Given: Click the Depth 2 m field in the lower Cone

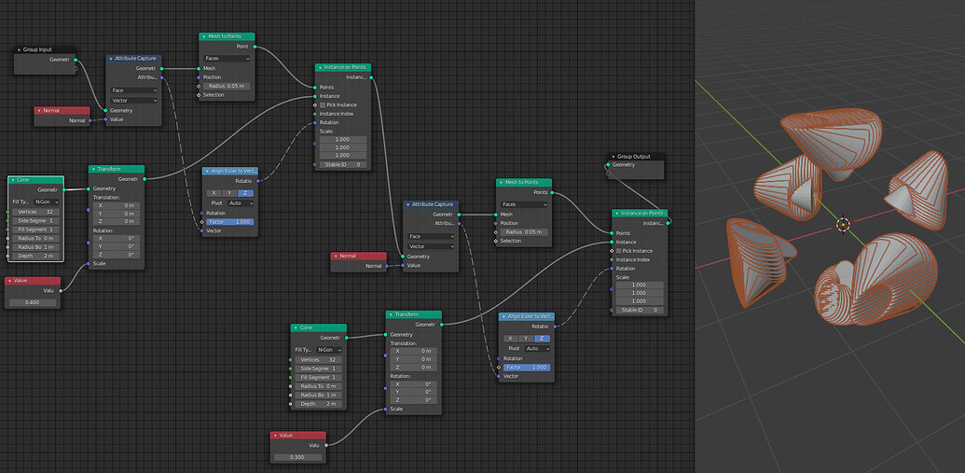Looking at the screenshot, I should (x=319, y=404).
